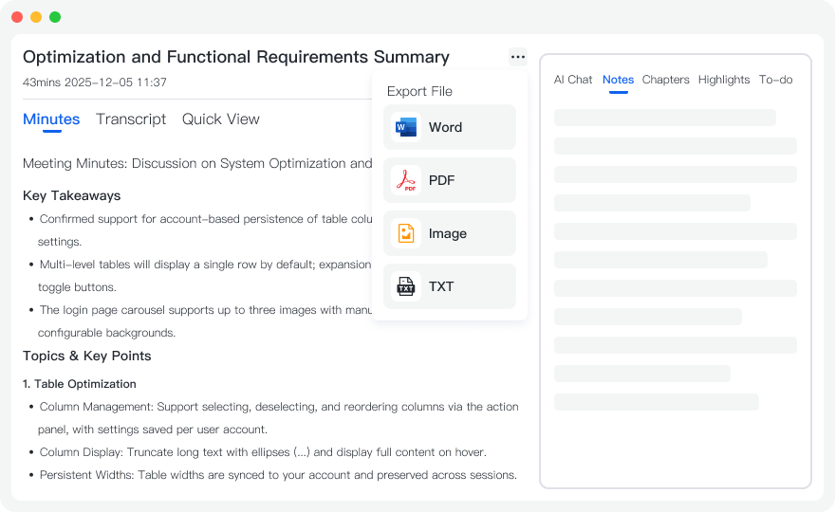Go to the To-do panel tab

coord(775,80)
